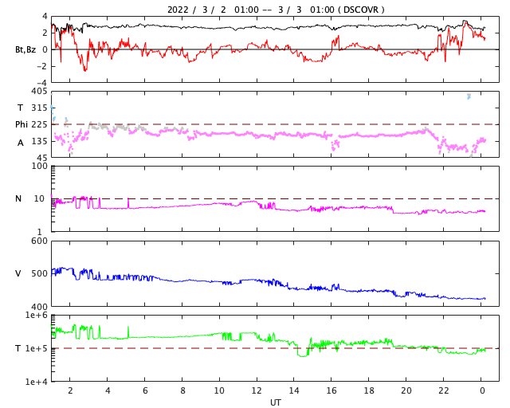Click the '400' tick value on the velocity panel

(39, 306)
